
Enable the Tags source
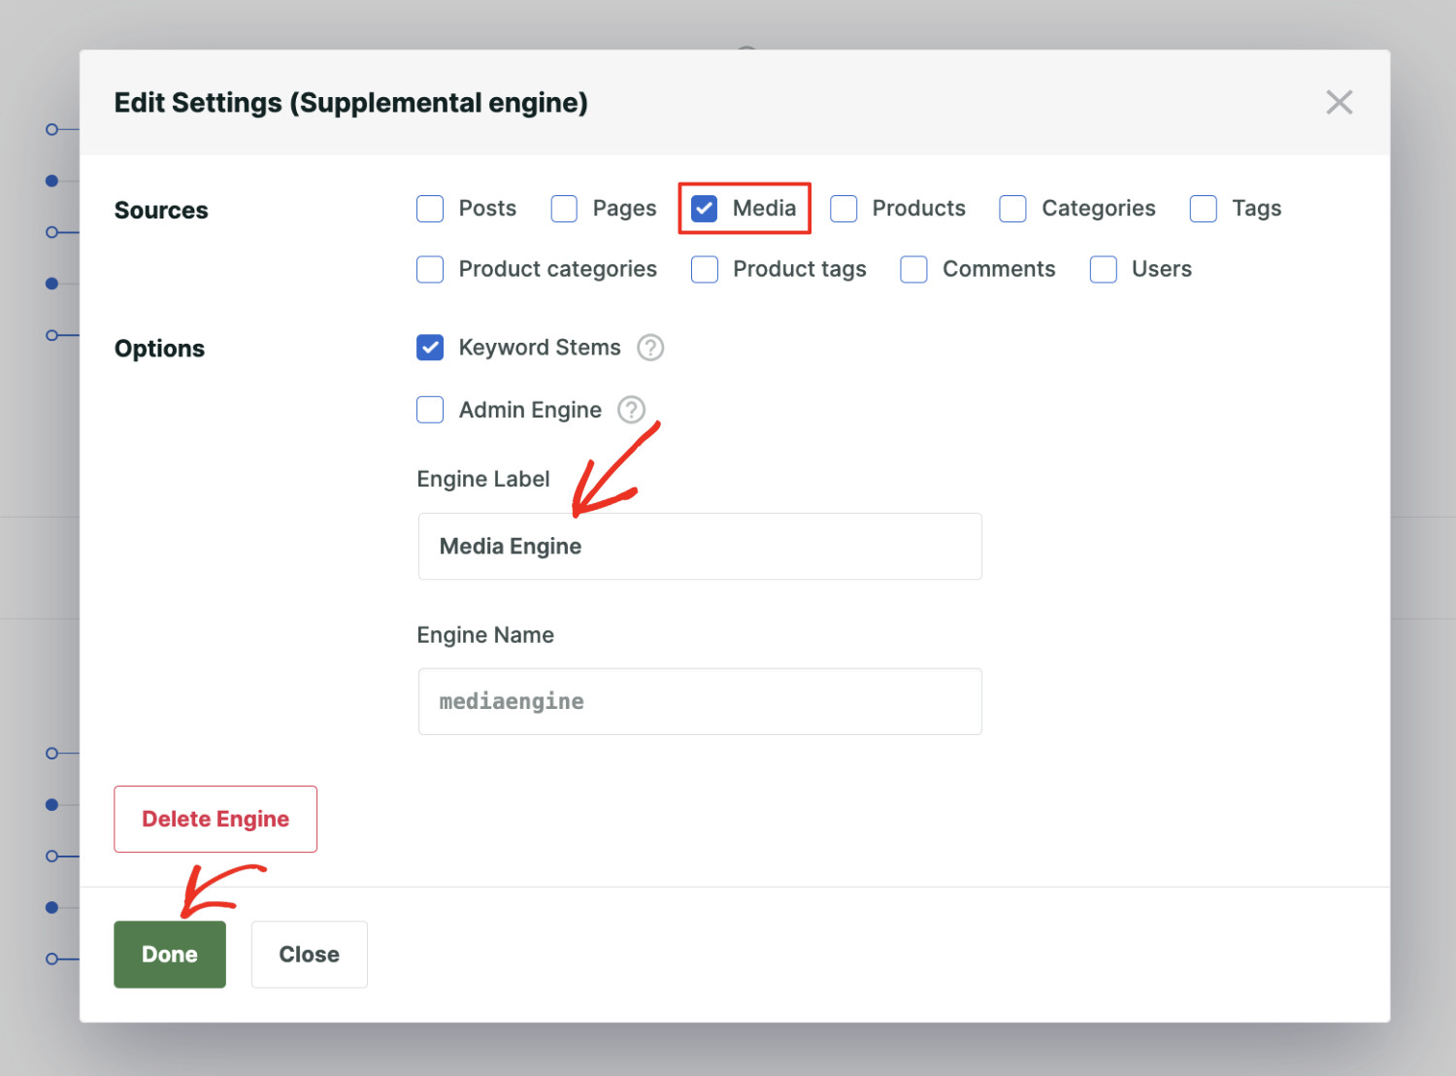click(x=1203, y=209)
